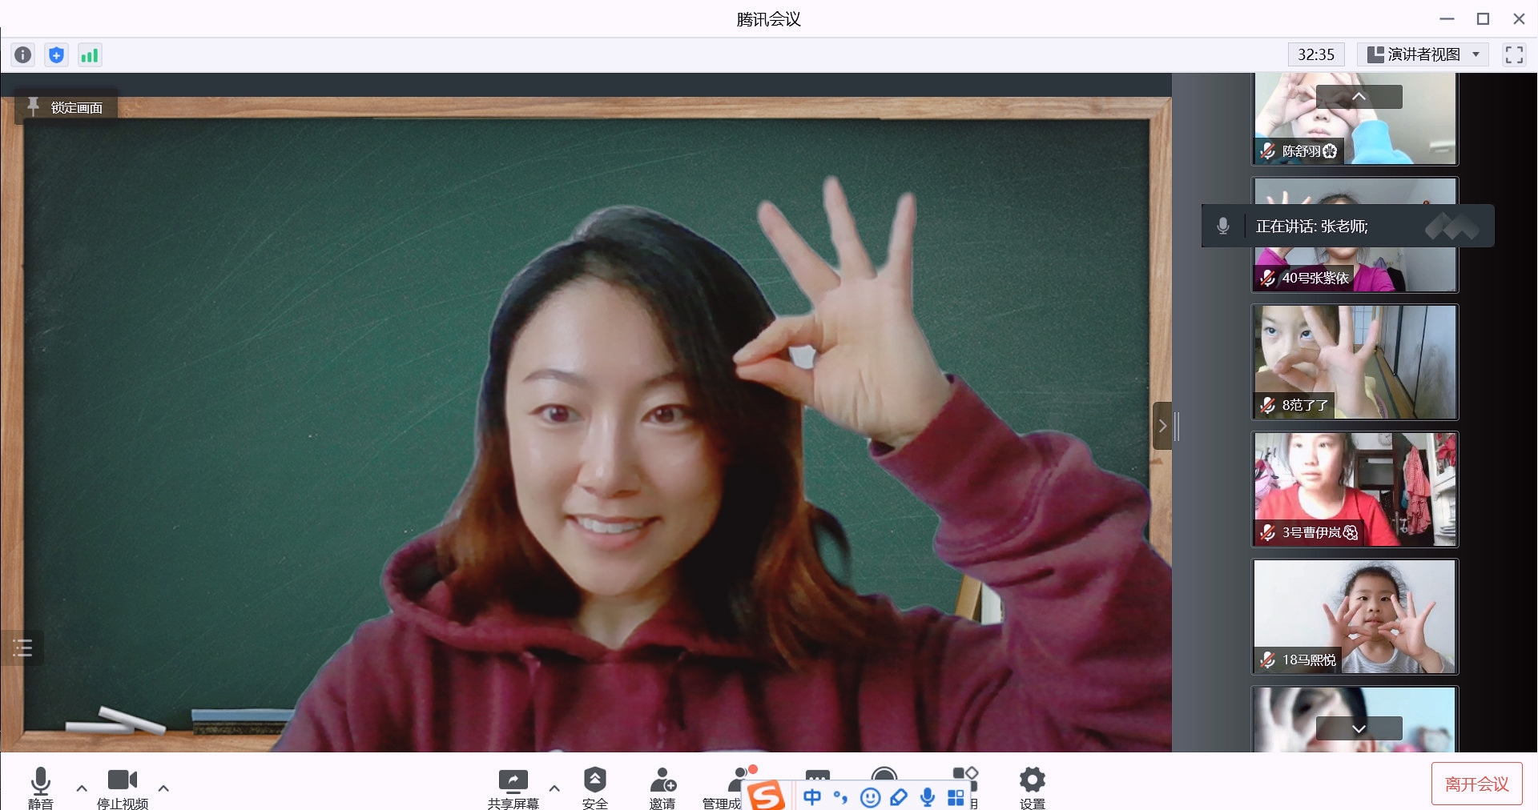Select the 18马熙悦 participant video thumbnail
This screenshot has width=1538, height=810.
point(1355,616)
